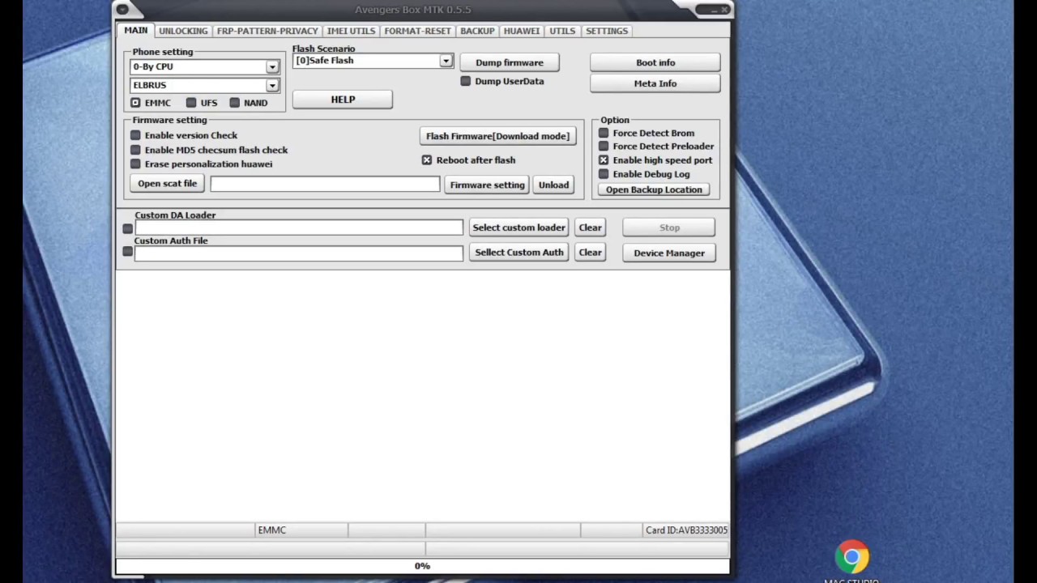This screenshot has height=583, width=1037.
Task: Click the Dump firmware button
Action: 510,62
